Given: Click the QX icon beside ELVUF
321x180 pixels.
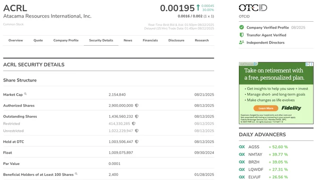Looking at the screenshot, I should coord(242,177).
